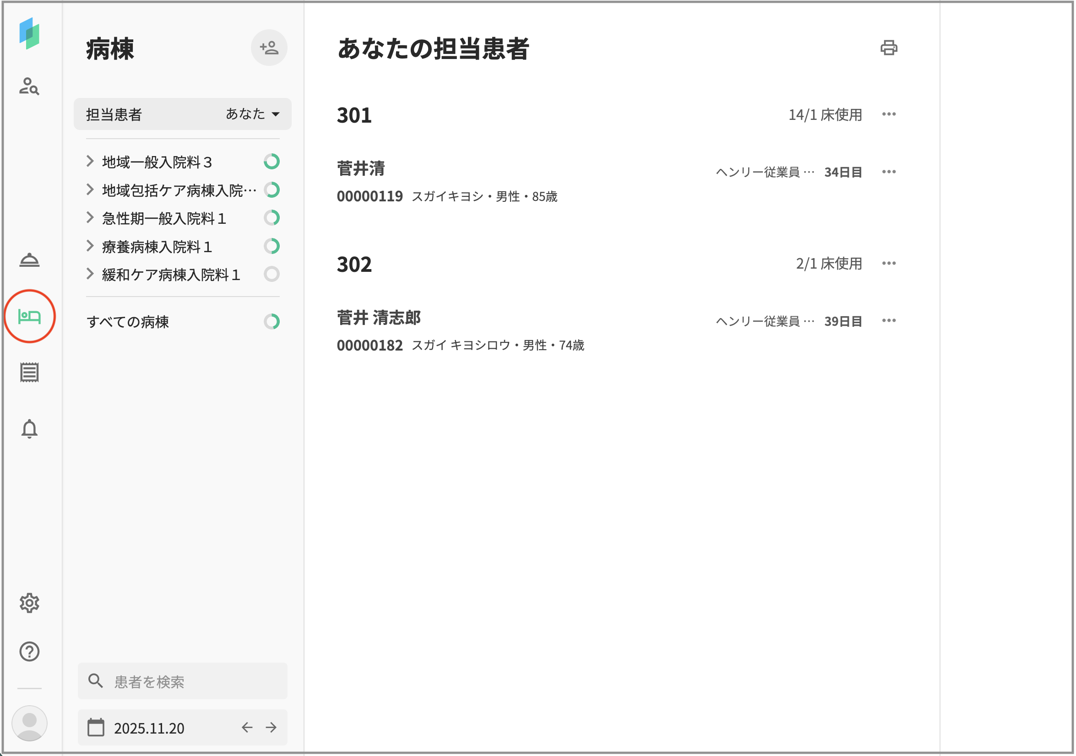Go to previous date with left arrow

click(247, 728)
